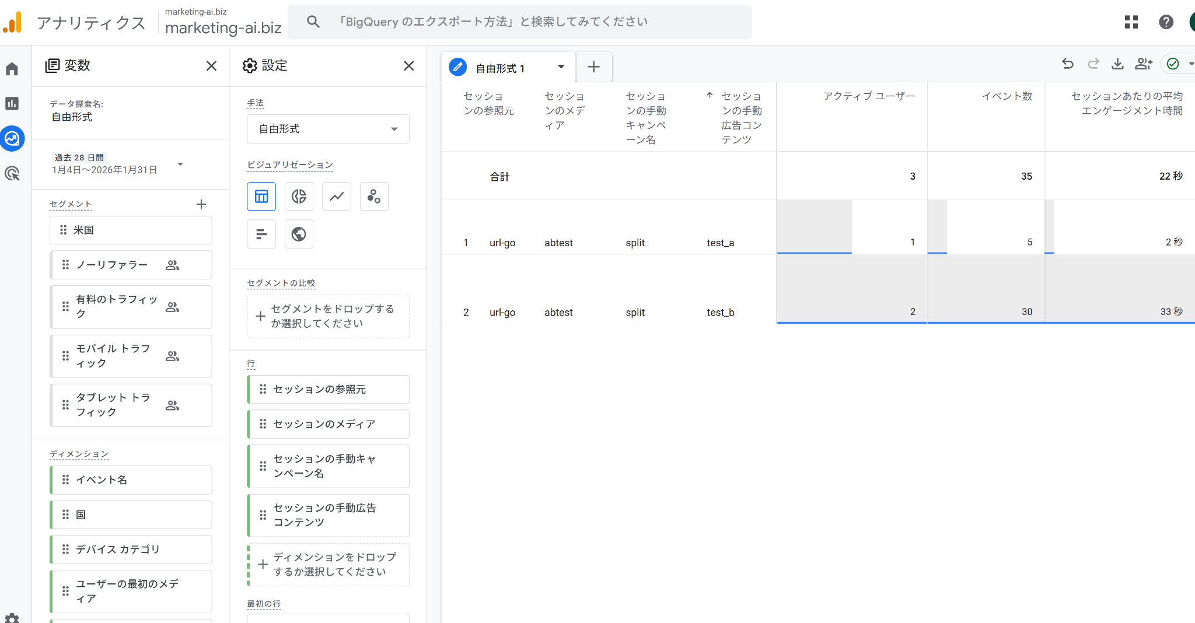Open the Home icon in left navigation

[12, 68]
